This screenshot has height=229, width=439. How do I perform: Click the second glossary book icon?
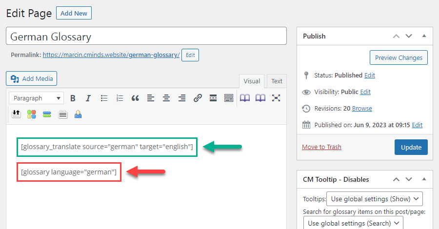260,98
